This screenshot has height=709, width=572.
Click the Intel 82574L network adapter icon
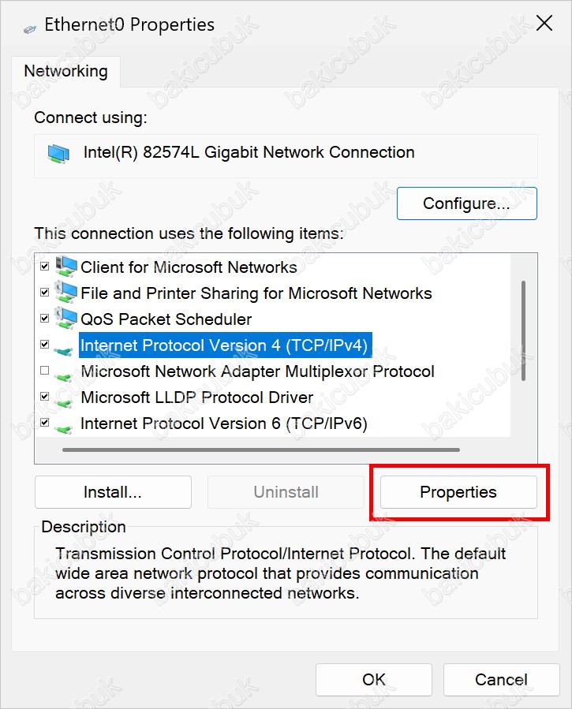click(59, 154)
